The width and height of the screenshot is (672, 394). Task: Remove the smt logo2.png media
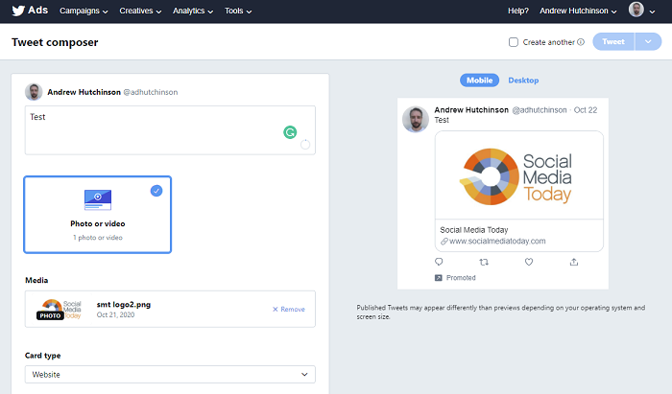pyautogui.click(x=289, y=310)
